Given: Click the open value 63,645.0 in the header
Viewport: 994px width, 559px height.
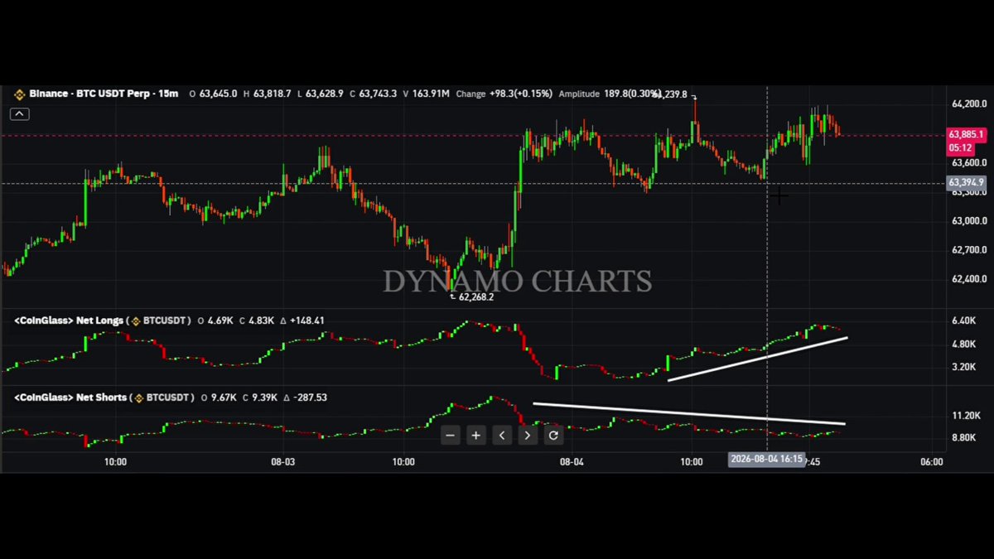Looking at the screenshot, I should [x=218, y=94].
